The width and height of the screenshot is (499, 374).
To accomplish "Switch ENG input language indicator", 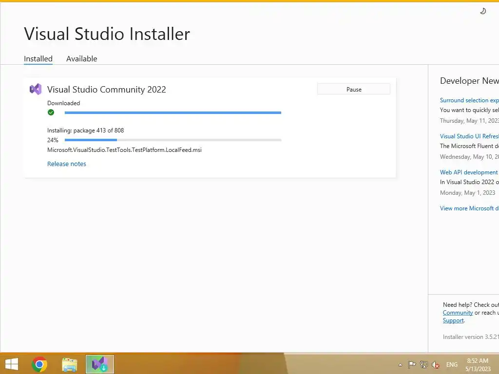I will click(x=452, y=365).
